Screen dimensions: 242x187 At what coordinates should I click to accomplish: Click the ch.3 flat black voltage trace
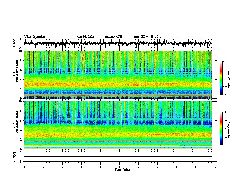click(118, 156)
